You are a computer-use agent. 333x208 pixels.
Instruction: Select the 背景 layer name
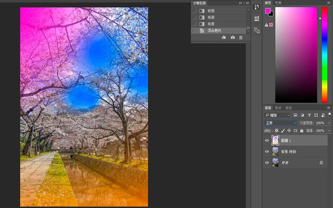tap(285, 163)
